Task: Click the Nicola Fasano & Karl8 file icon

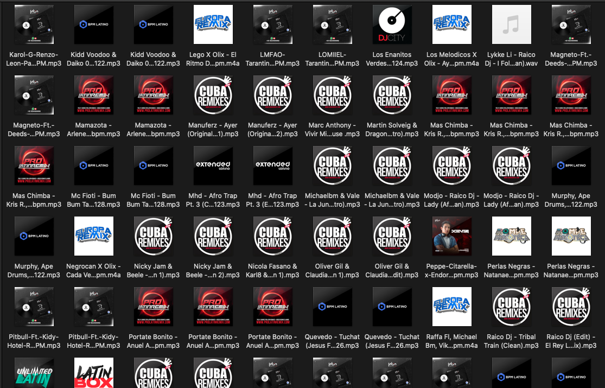Action: [x=273, y=236]
